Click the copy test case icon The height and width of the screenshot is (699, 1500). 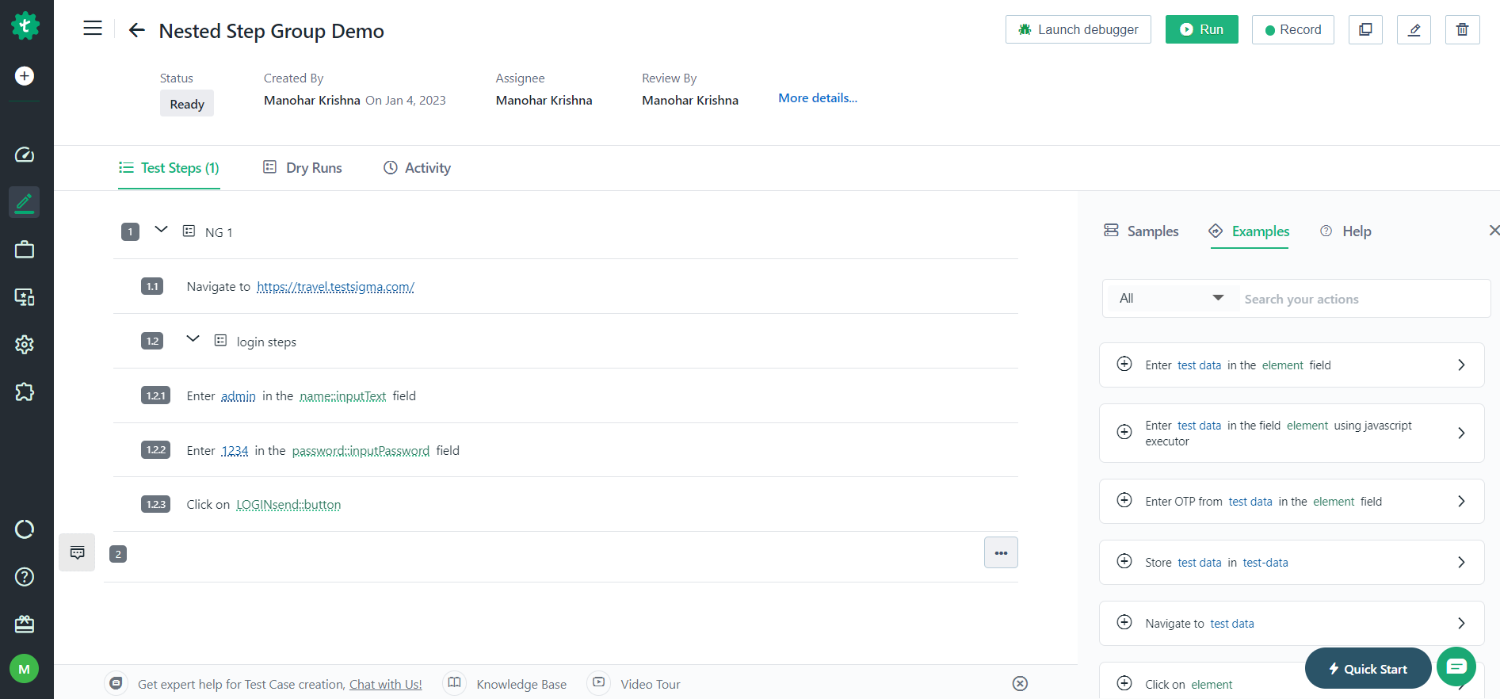click(1365, 29)
